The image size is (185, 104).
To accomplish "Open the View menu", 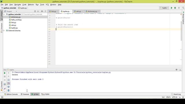I will tap(11, 5).
